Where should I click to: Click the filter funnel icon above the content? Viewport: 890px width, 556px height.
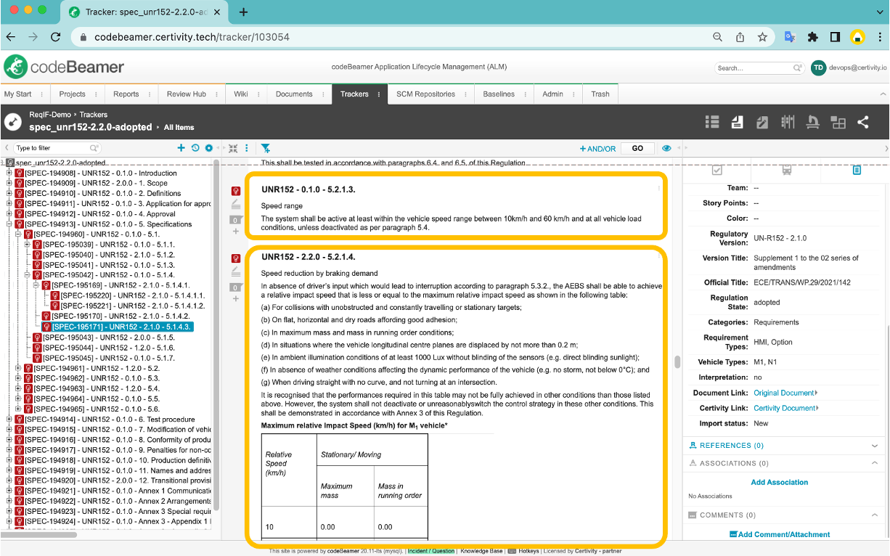(x=265, y=147)
